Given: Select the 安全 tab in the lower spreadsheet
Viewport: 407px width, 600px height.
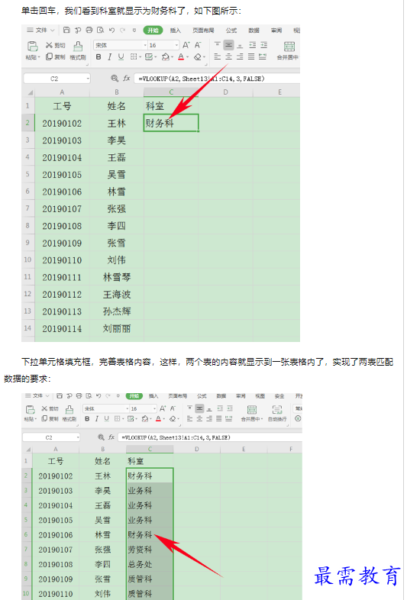Looking at the screenshot, I should tap(279, 396).
